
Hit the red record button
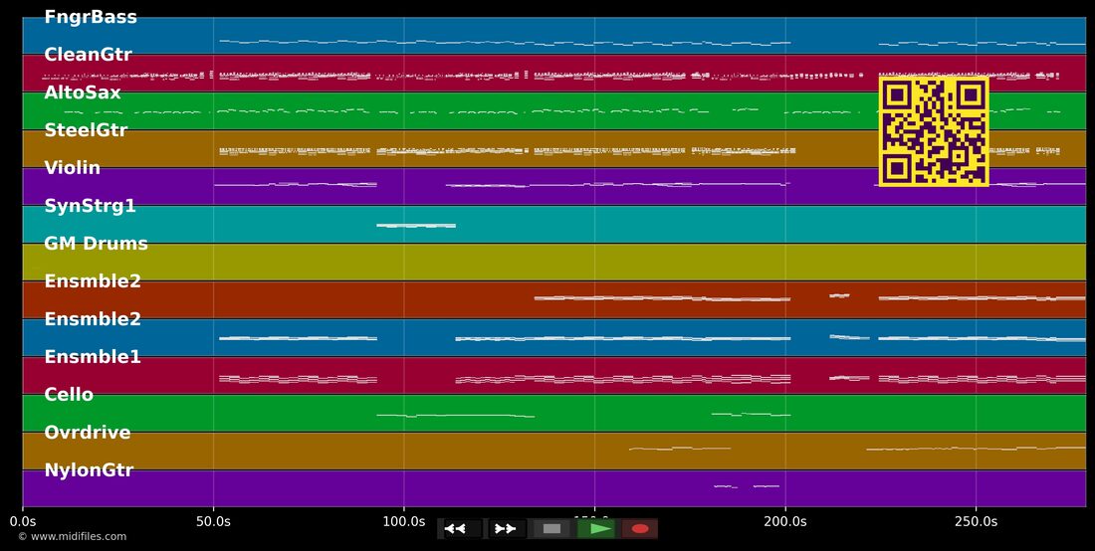click(x=640, y=529)
